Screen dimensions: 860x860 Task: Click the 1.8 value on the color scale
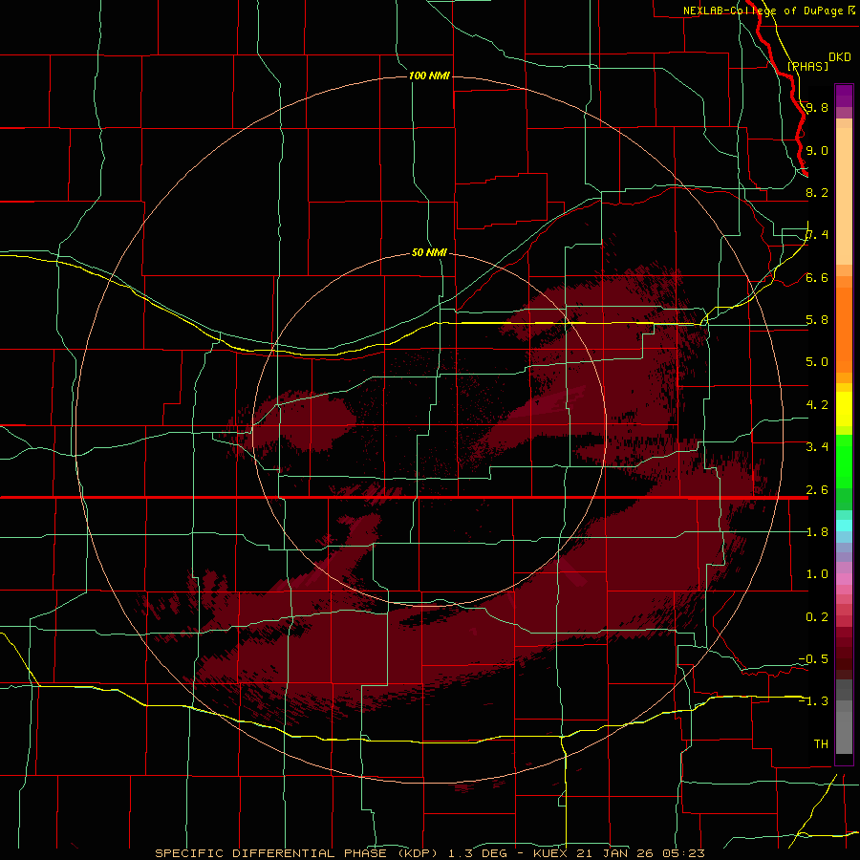pos(817,532)
